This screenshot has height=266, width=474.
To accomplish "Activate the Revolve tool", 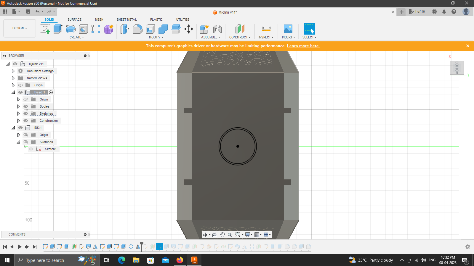I will 71,29.
